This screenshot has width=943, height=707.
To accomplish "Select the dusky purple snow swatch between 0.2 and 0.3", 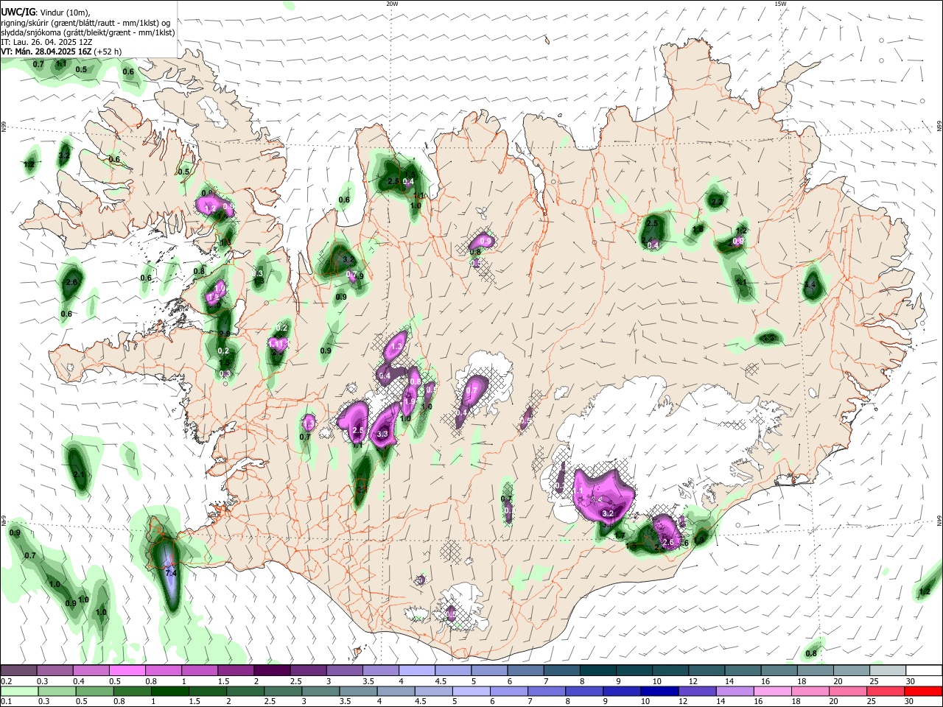I will coord(19,671).
